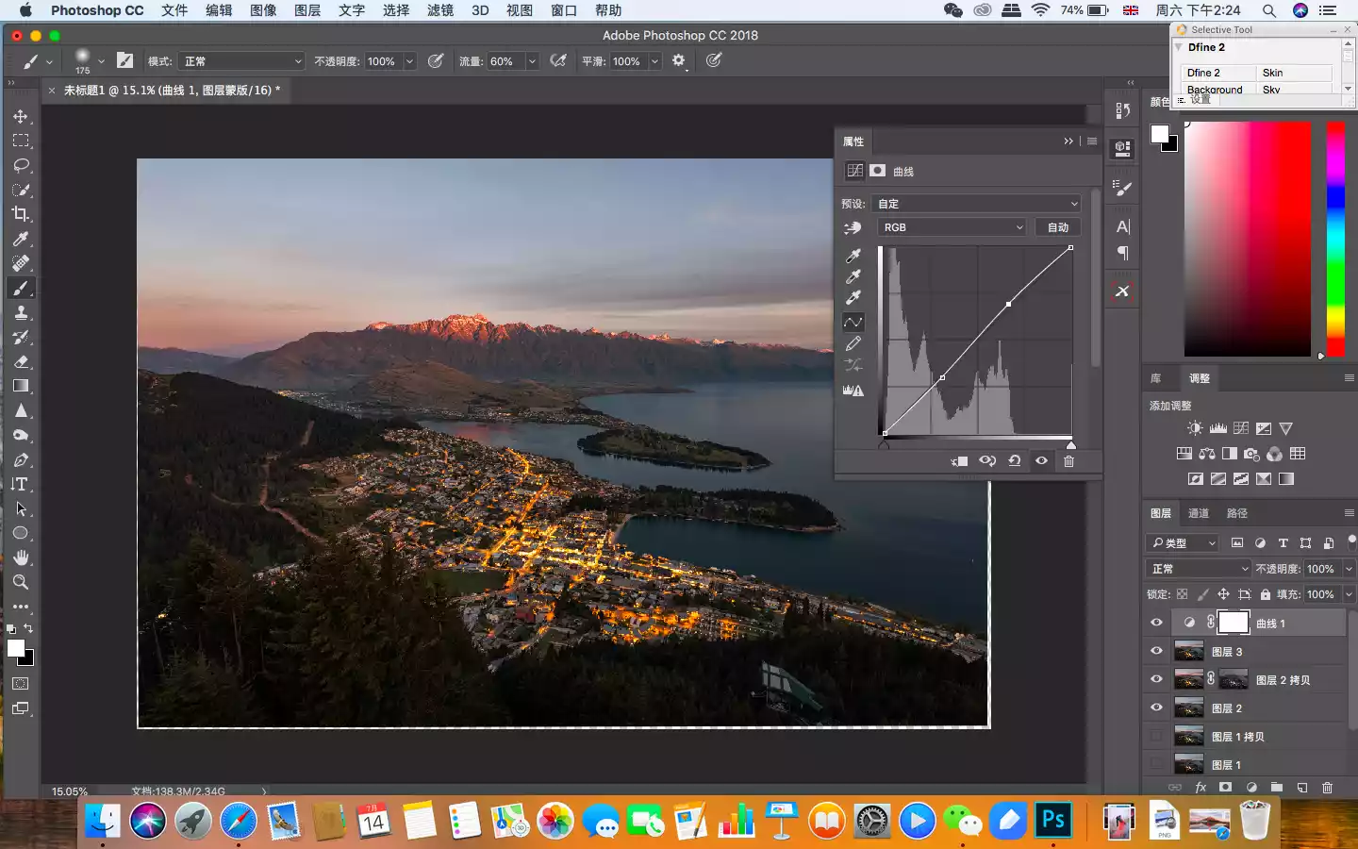Select the Crop tool
Screen dimensions: 1358x849
tap(21, 214)
